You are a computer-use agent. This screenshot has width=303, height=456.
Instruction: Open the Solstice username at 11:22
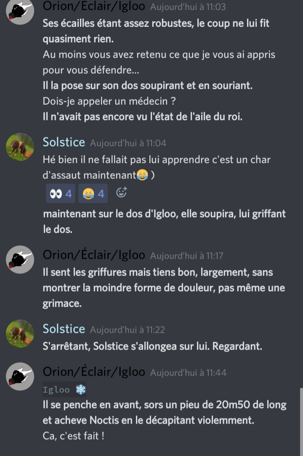pos(64,329)
